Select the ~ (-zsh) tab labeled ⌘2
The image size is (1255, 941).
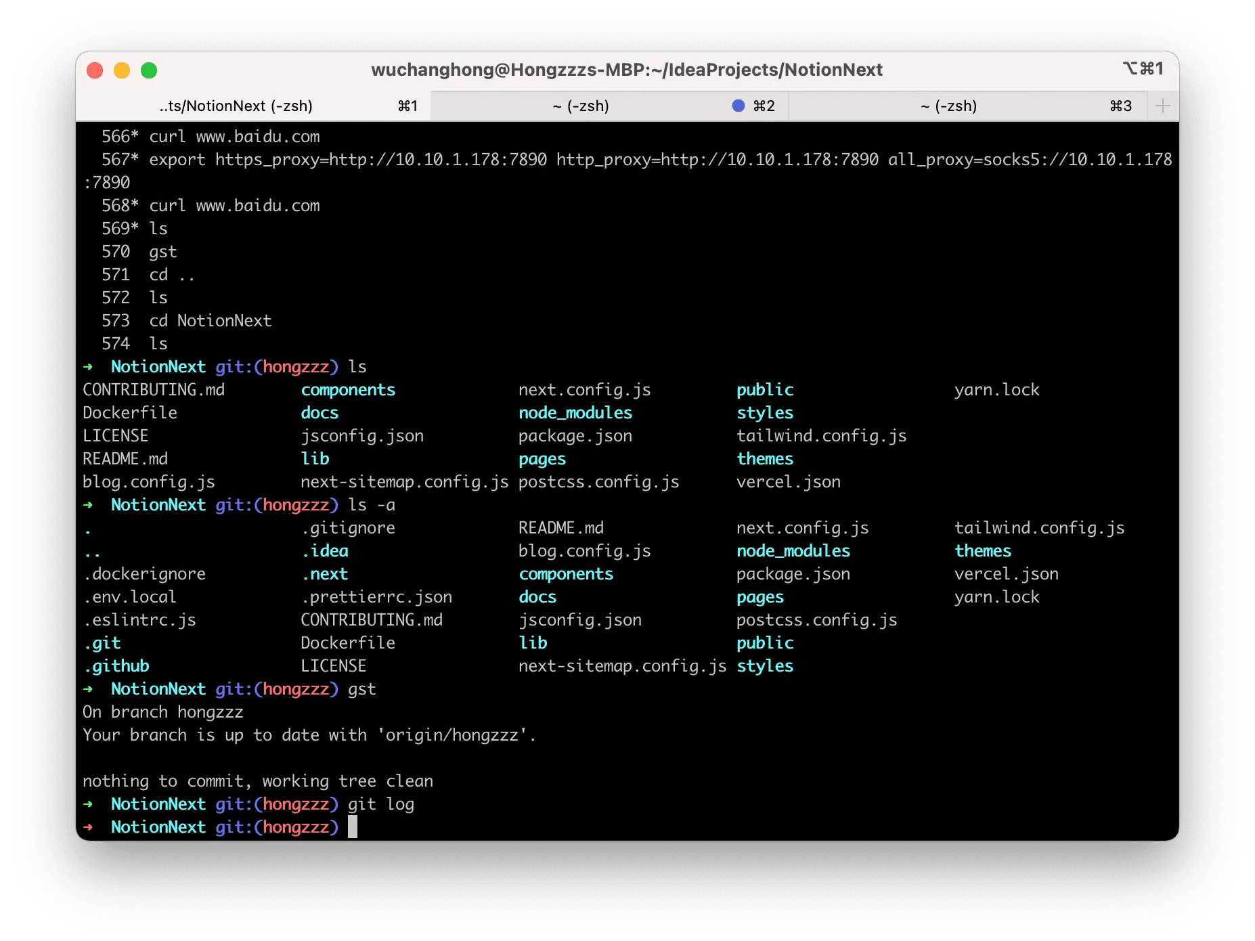click(x=581, y=106)
